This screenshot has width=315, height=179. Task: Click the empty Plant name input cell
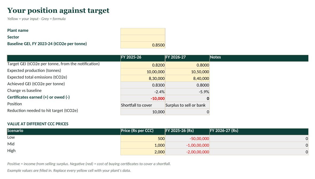click(143, 32)
